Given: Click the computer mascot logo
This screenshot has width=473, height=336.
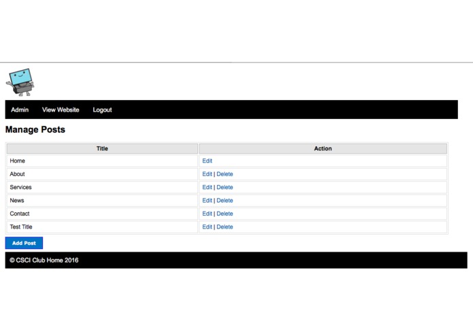Looking at the screenshot, I should [x=20, y=82].
